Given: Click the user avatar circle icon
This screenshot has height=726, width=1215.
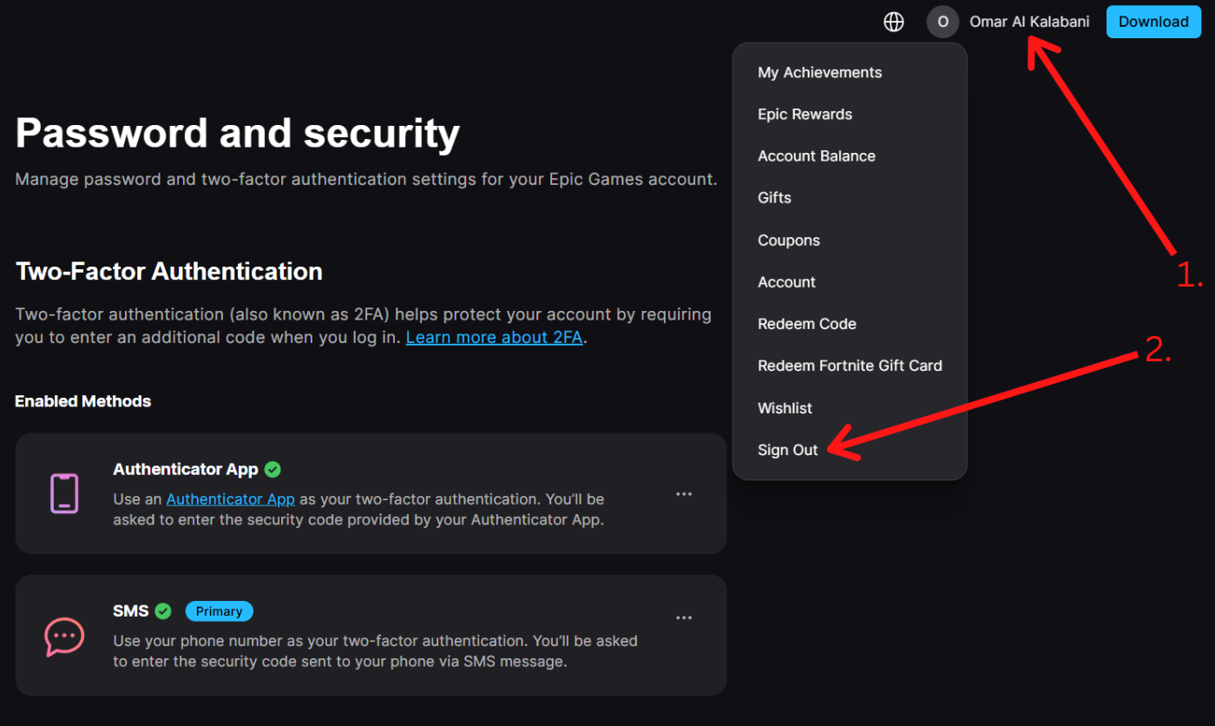Looking at the screenshot, I should tap(942, 22).
